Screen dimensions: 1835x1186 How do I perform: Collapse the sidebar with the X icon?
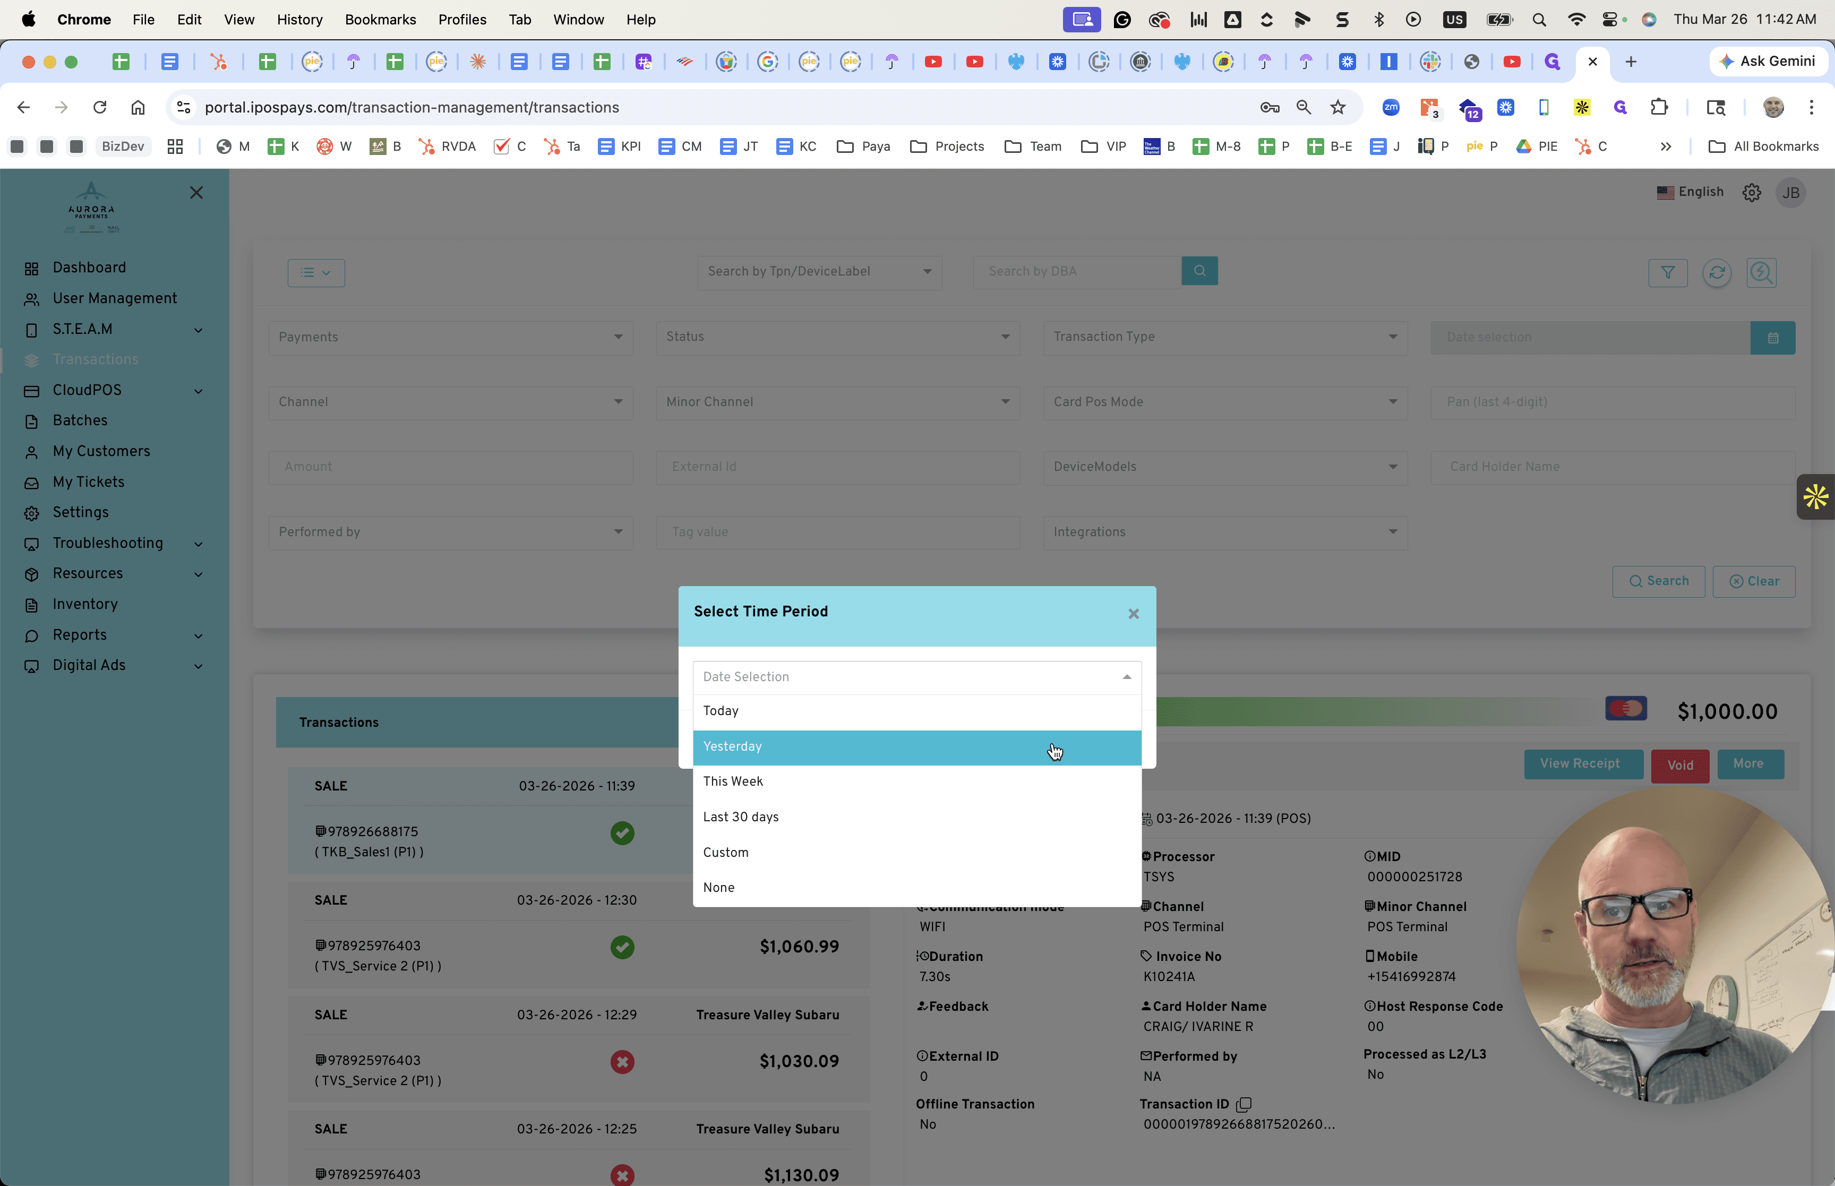point(196,193)
